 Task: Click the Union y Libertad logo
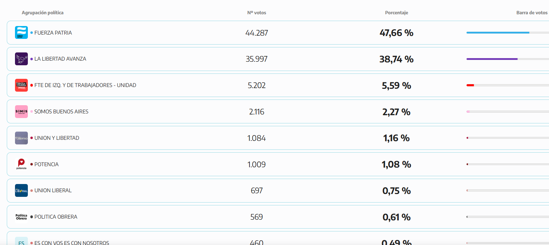click(x=21, y=138)
